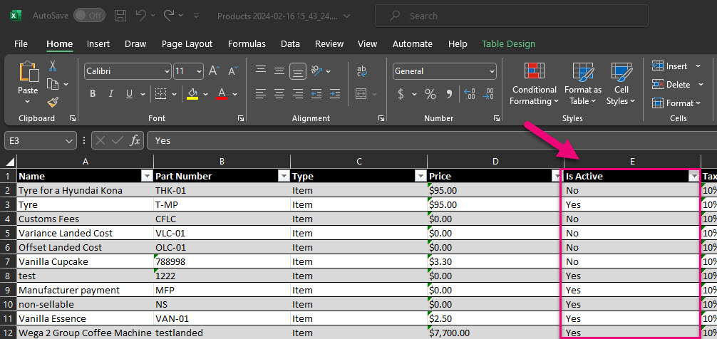Viewport: 717px width, 339px height.
Task: Click the Accounting dollar format icon
Action: pyautogui.click(x=401, y=94)
